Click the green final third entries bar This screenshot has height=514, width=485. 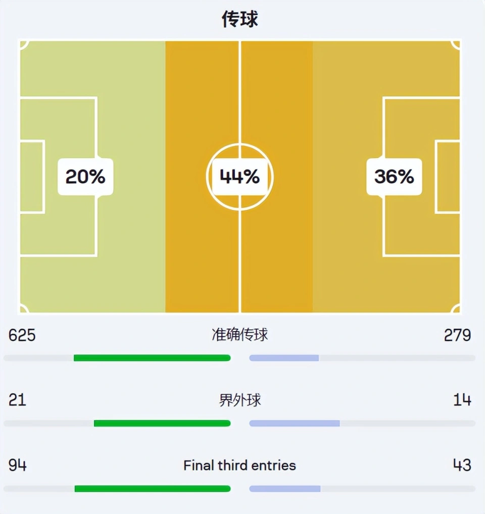tap(153, 489)
